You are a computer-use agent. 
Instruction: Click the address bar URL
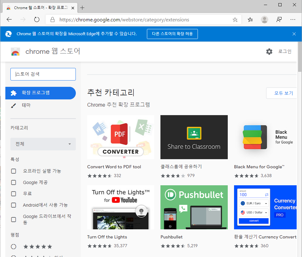(x=124, y=20)
